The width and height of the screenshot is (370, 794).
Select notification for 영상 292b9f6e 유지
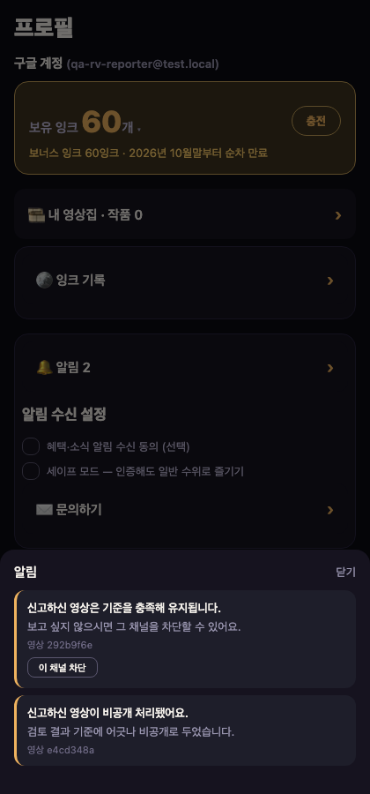pos(185,639)
